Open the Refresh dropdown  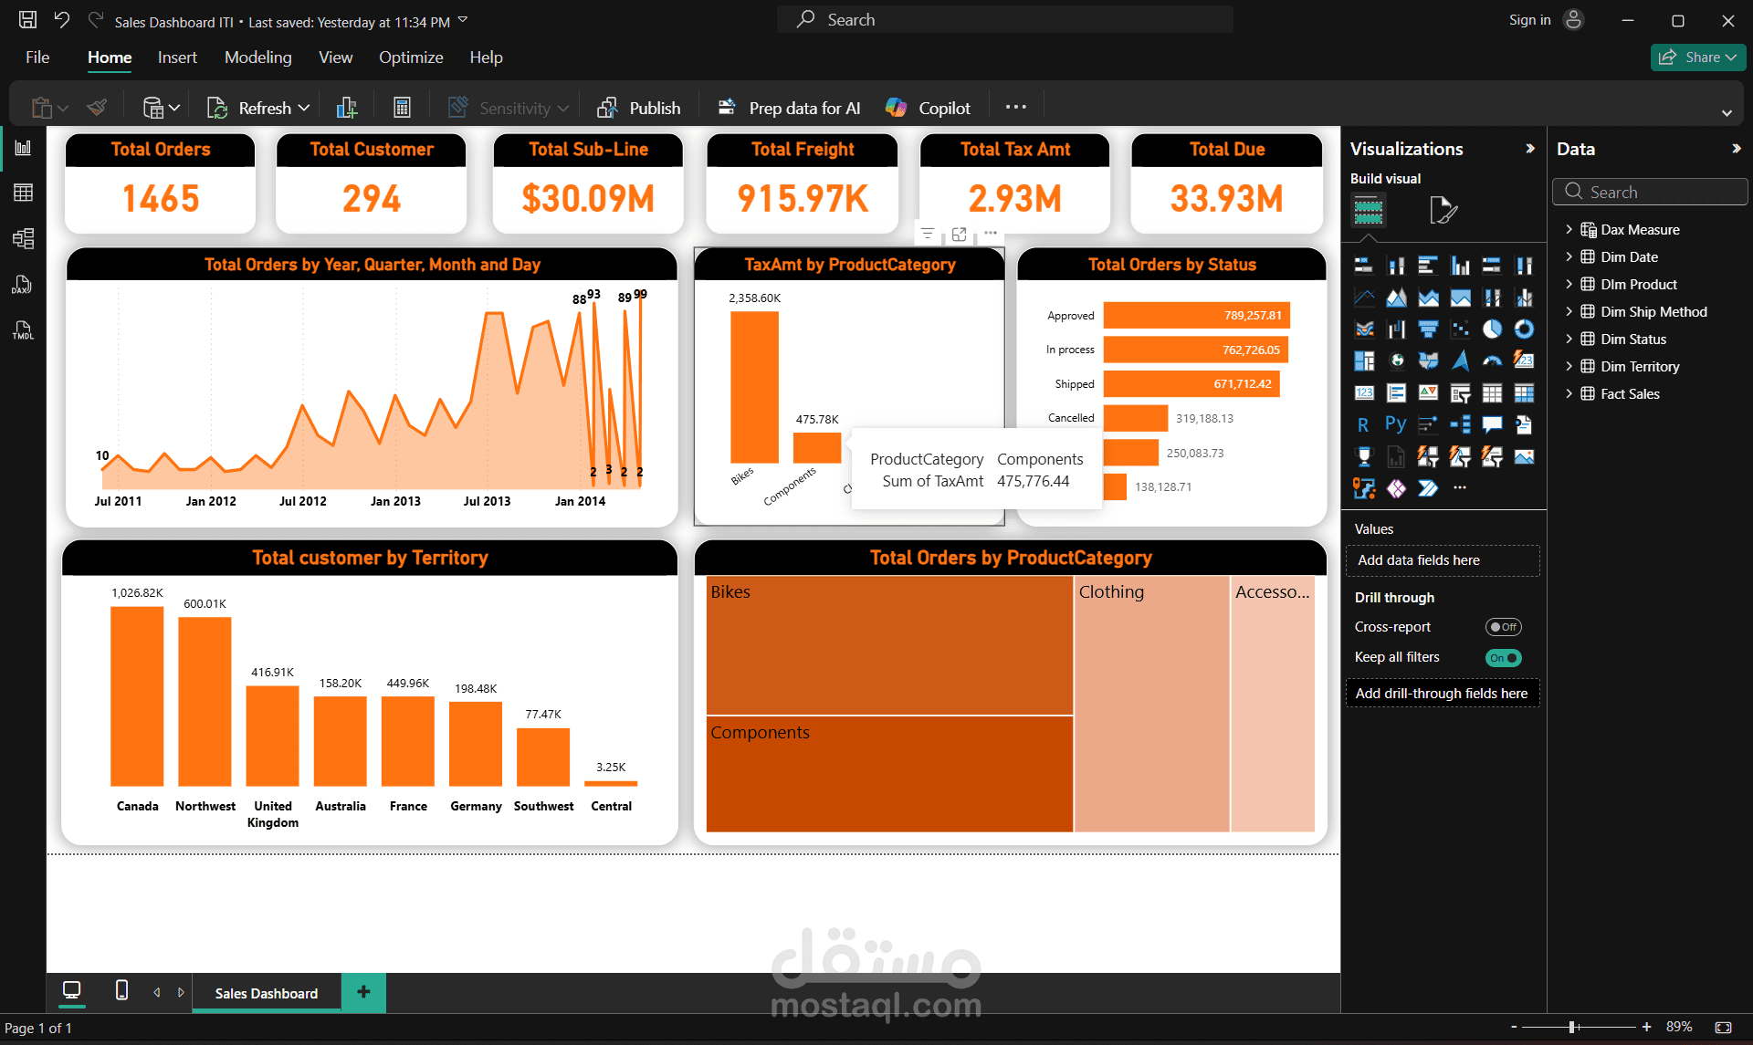coord(305,107)
